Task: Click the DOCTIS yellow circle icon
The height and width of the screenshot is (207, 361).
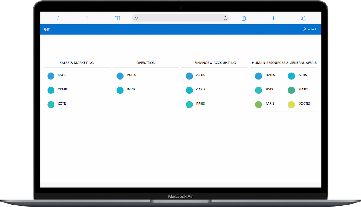Action: [291, 105]
